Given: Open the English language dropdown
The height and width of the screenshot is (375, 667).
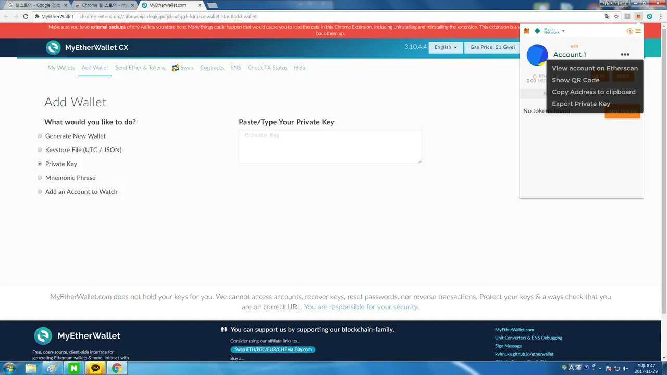Looking at the screenshot, I should [446, 47].
